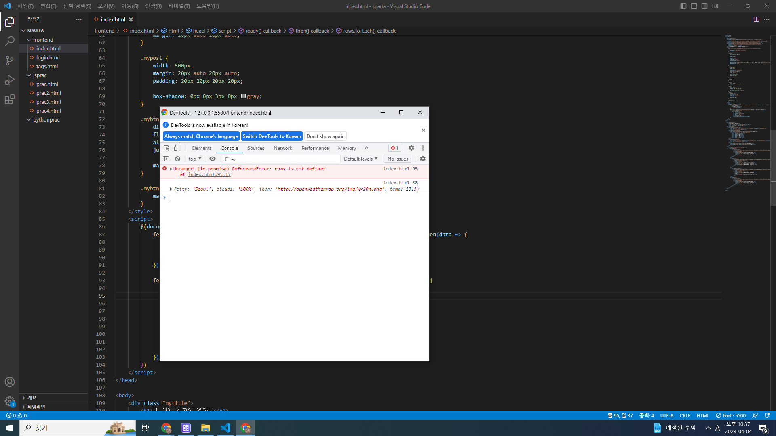Screen dimensions: 776x436
Task: Open the 터미널(T) menu
Action: click(179, 6)
